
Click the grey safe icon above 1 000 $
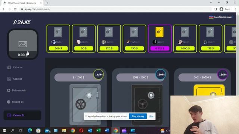[x=185, y=32]
